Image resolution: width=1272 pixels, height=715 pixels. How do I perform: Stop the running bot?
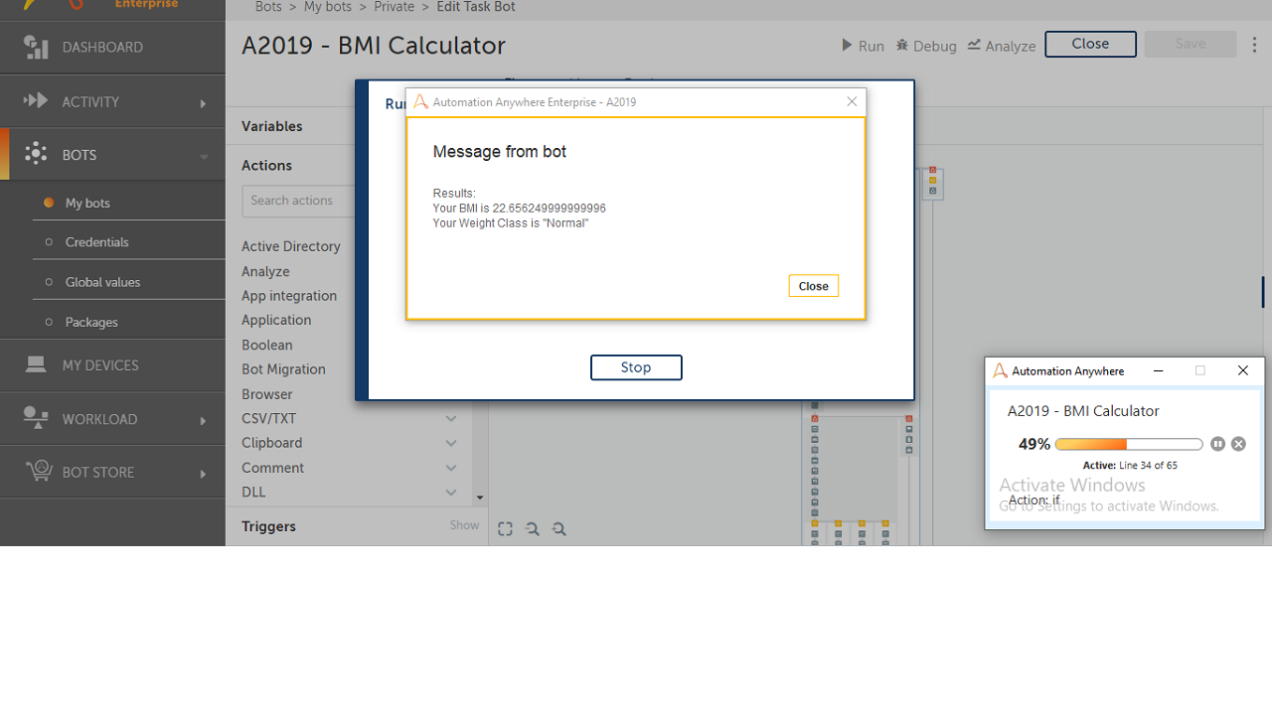click(636, 367)
